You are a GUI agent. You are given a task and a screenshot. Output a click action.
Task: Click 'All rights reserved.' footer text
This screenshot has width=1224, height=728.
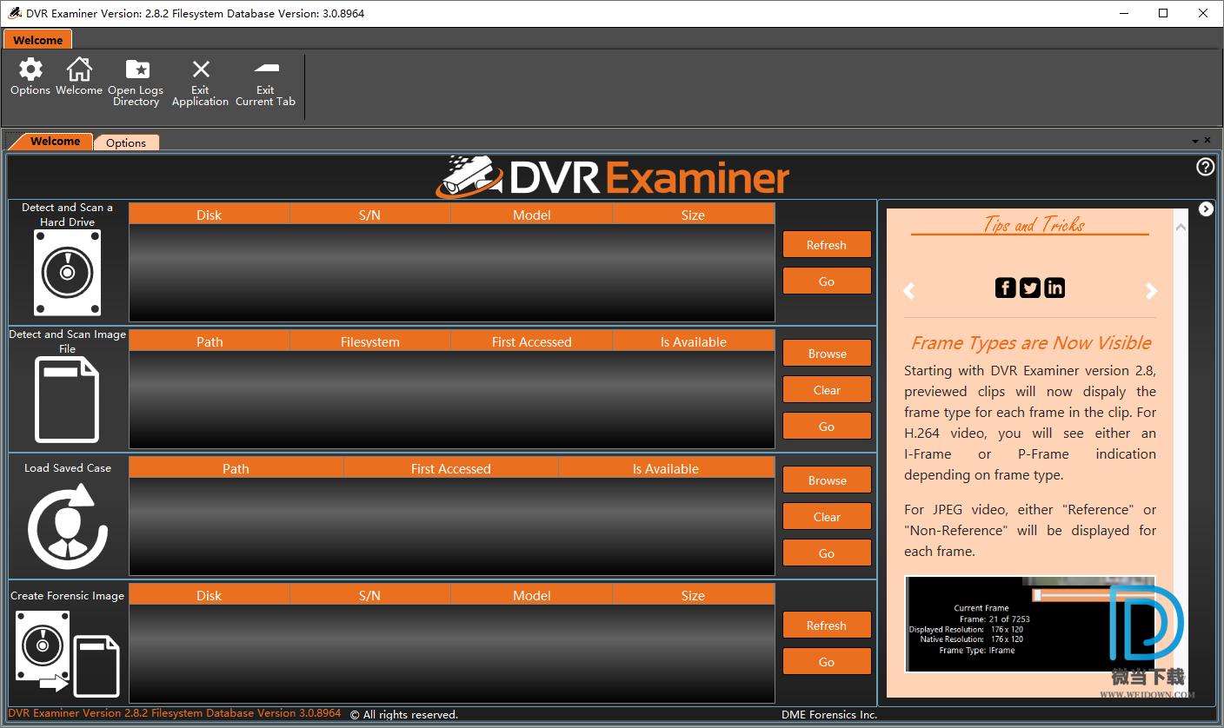[404, 715]
